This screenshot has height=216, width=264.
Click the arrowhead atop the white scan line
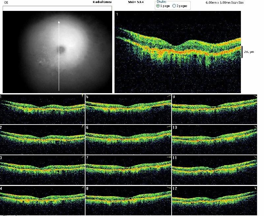[x=59, y=22]
